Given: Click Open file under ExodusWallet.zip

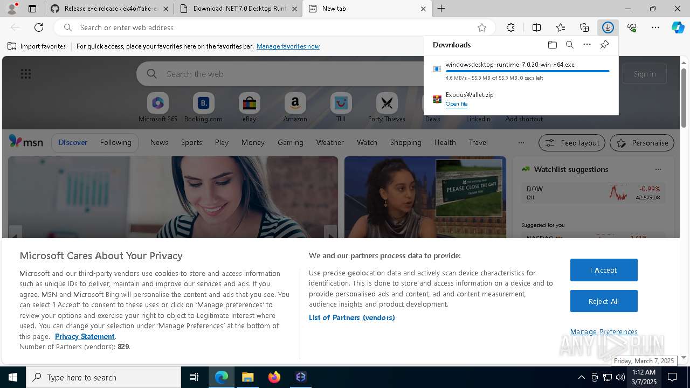Looking at the screenshot, I should click(x=456, y=104).
